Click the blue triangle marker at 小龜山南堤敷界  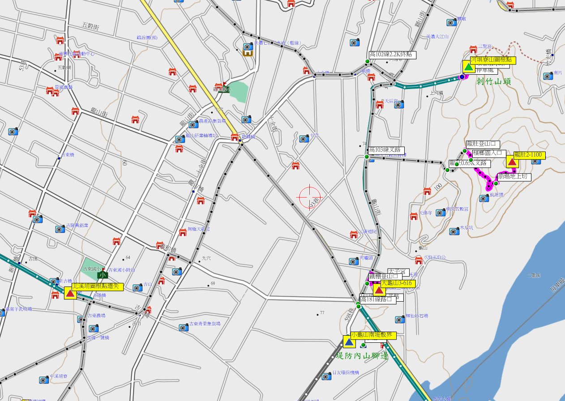coord(349,342)
